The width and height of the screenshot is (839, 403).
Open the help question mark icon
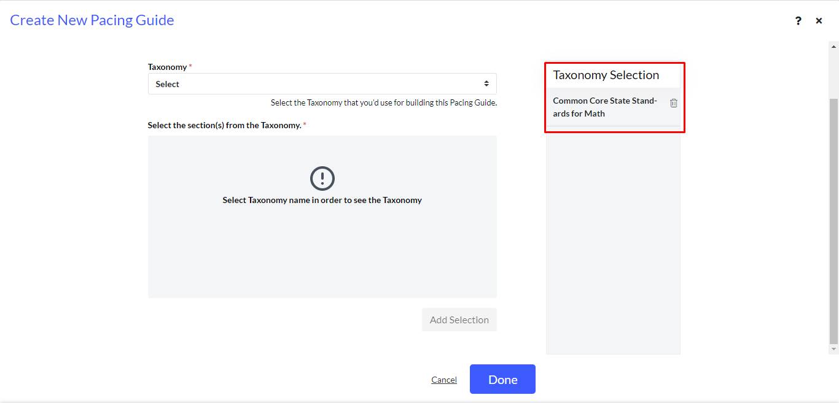point(798,21)
